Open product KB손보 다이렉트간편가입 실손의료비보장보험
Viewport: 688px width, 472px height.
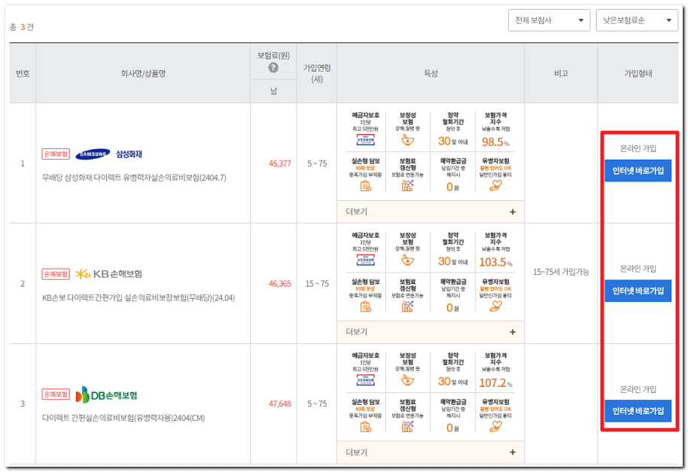[x=139, y=298]
